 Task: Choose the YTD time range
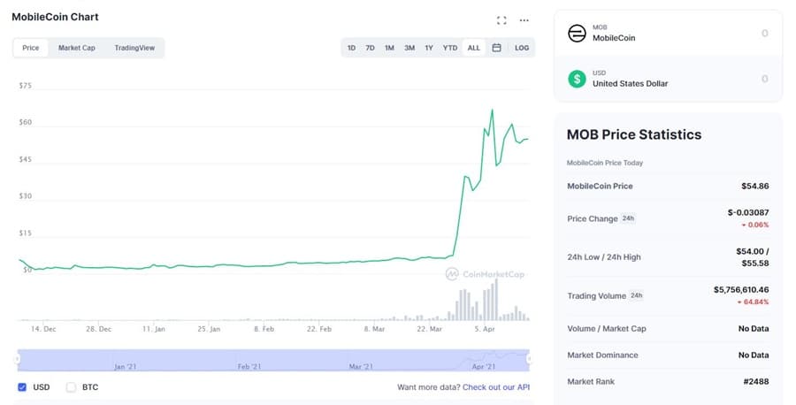(x=450, y=48)
